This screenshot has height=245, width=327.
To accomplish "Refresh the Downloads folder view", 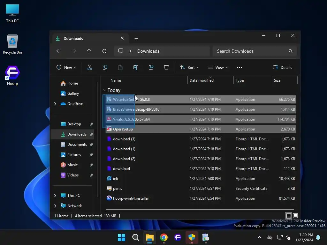I will 104,51.
